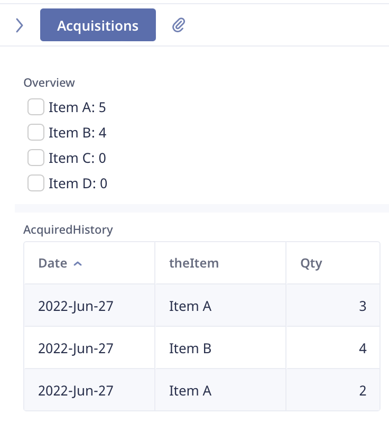This screenshot has width=389, height=423.
Task: Select theItem column header
Action: (x=220, y=263)
